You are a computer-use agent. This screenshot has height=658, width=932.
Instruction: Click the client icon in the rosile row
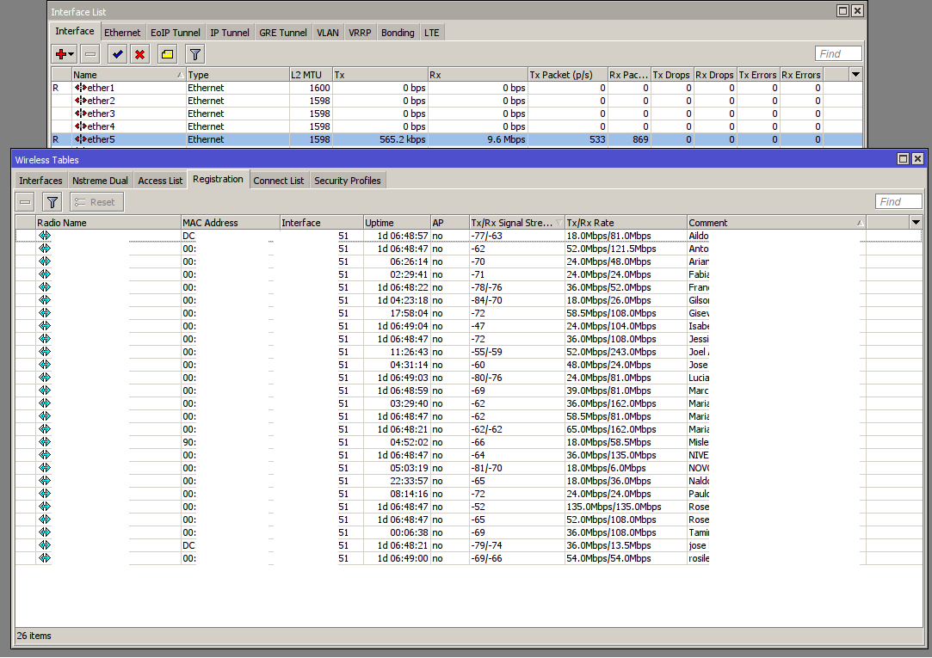pos(45,558)
